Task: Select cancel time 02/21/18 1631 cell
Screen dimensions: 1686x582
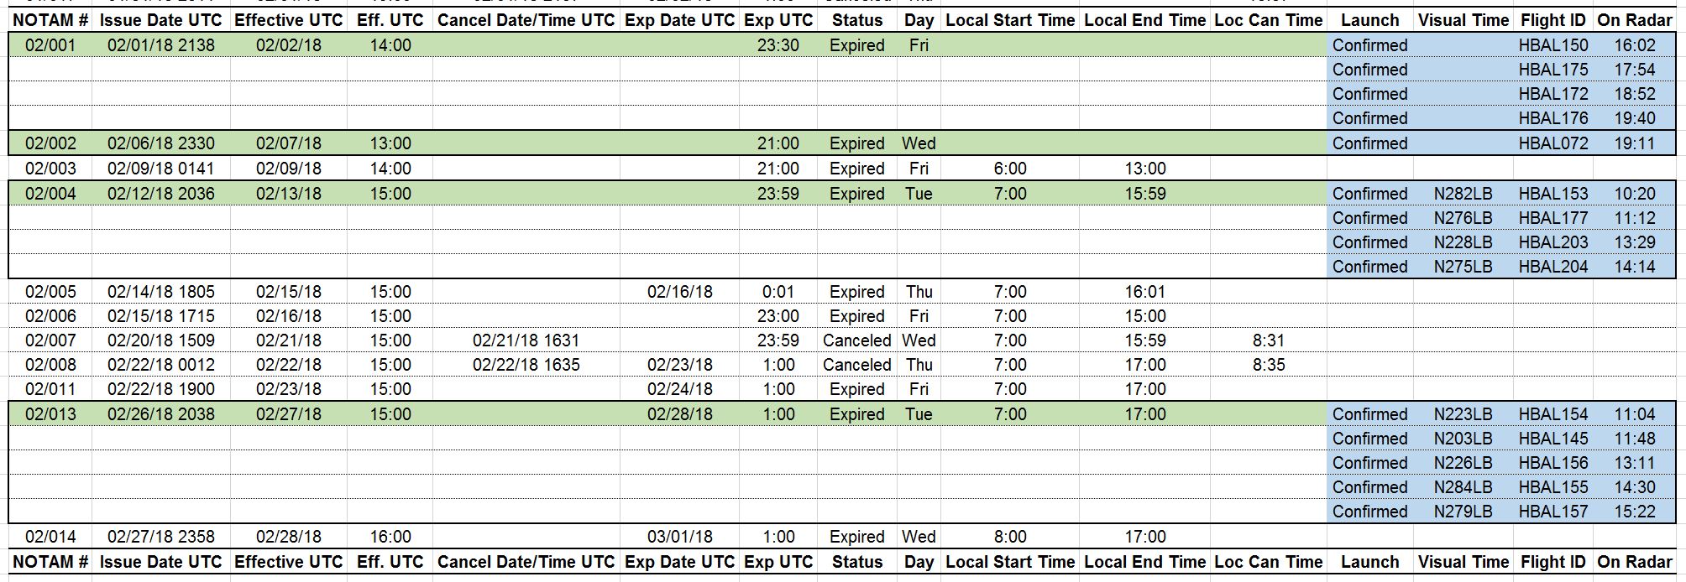Action: coord(526,340)
